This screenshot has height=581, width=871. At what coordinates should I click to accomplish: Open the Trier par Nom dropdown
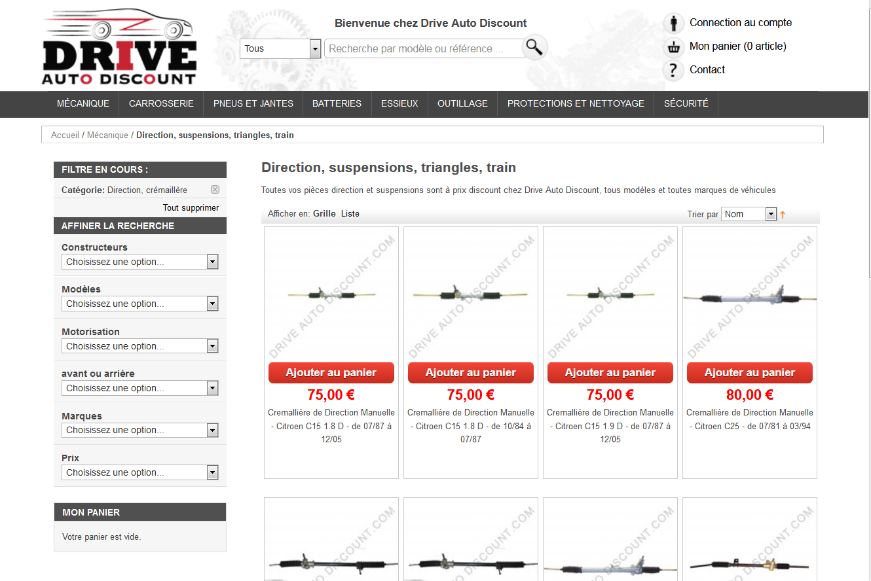coord(749,214)
